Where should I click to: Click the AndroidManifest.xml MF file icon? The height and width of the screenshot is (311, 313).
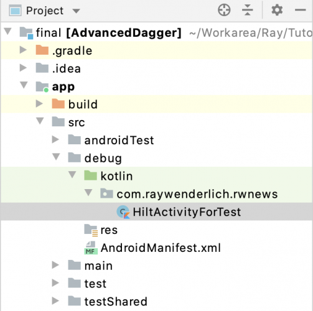(x=91, y=248)
